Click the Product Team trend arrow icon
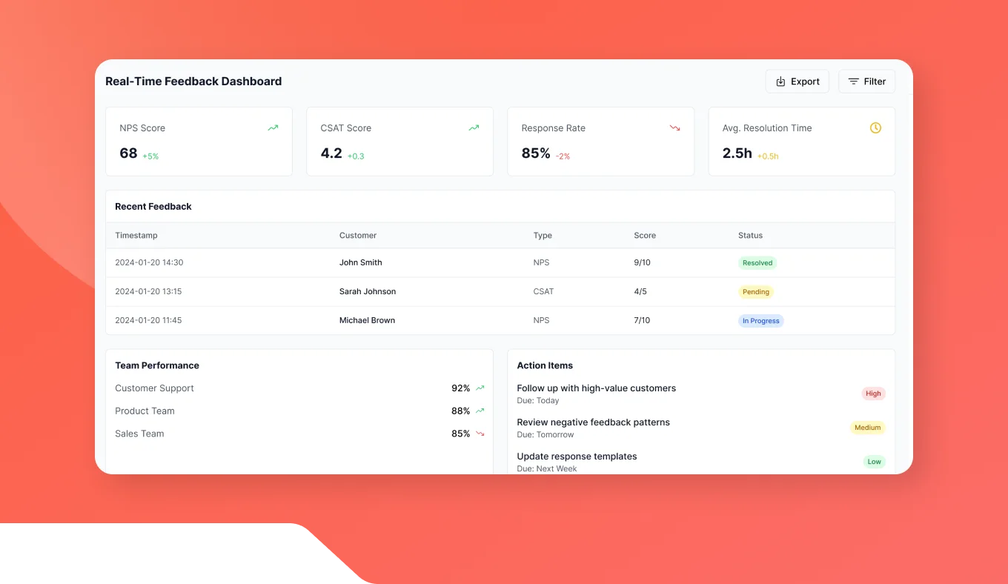Image resolution: width=1008 pixels, height=584 pixels. (480, 411)
